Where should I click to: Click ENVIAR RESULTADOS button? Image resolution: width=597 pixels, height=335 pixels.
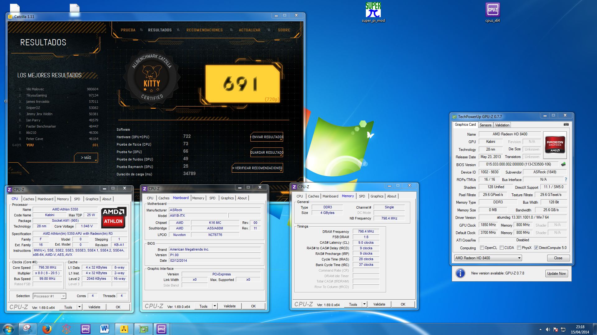click(x=267, y=137)
